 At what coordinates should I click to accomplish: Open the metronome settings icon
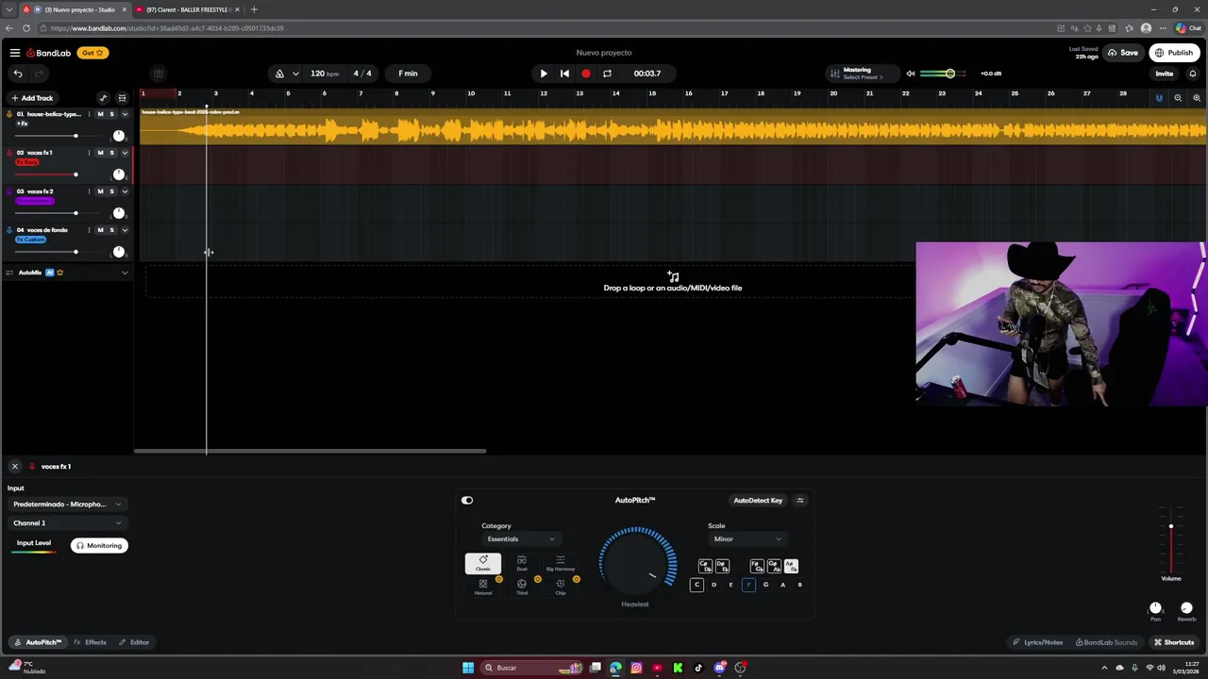tap(279, 74)
